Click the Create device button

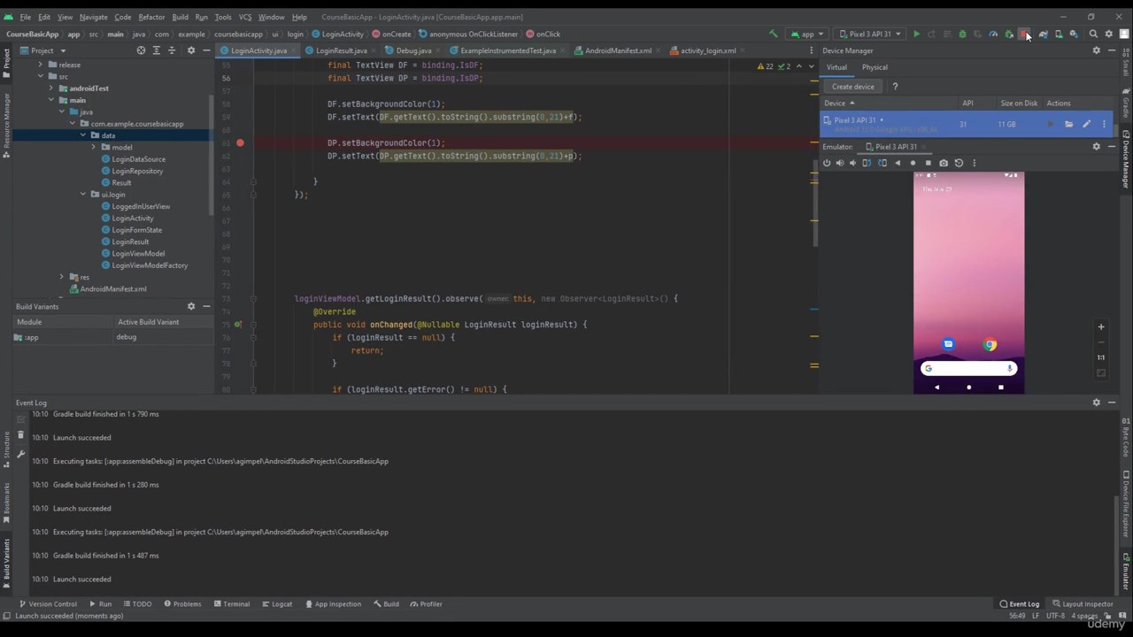point(852,87)
